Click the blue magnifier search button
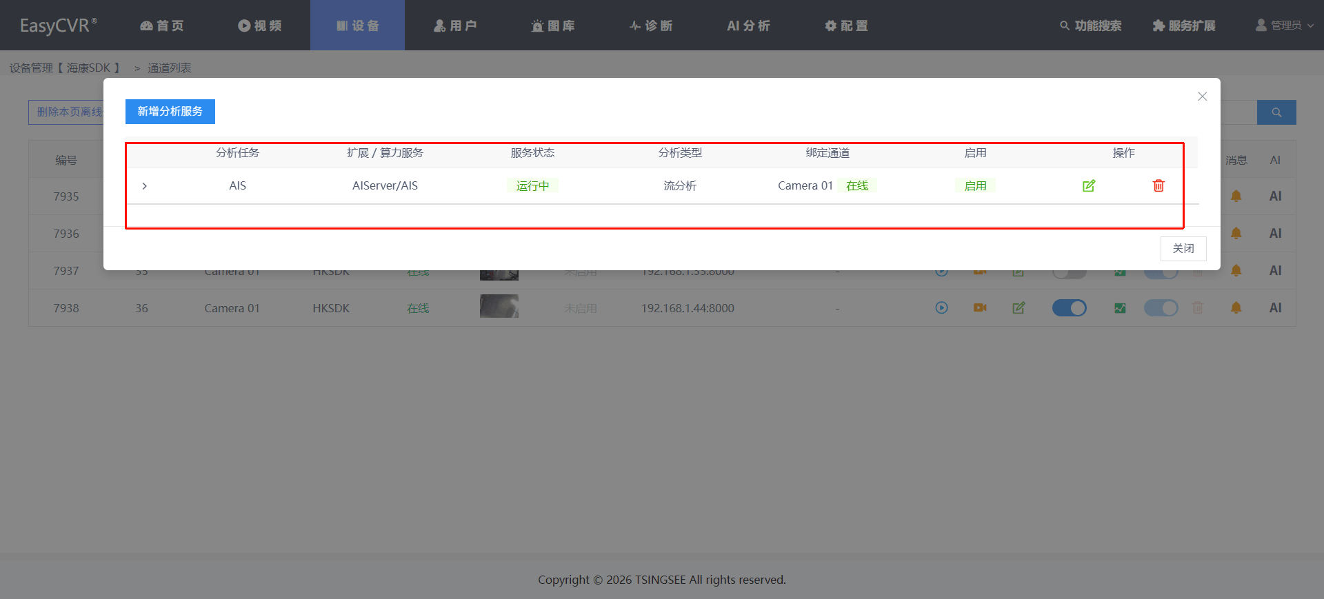Screen dimensions: 1324x599 1276,112
